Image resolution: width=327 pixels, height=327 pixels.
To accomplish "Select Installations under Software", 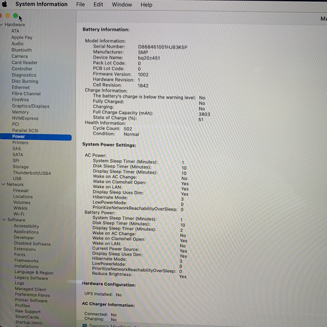I will [26, 266].
